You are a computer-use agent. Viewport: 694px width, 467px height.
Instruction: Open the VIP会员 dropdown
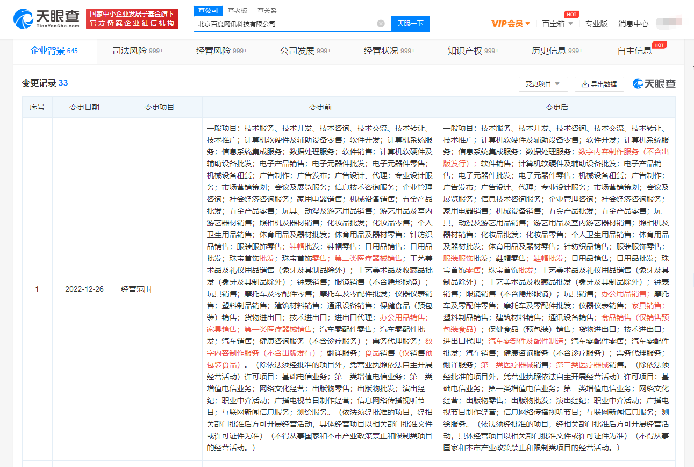click(x=511, y=24)
